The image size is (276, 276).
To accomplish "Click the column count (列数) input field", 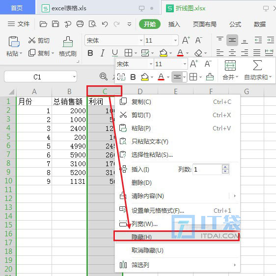I will (208, 169).
